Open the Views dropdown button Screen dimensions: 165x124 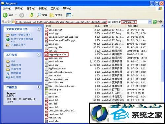(70, 15)
